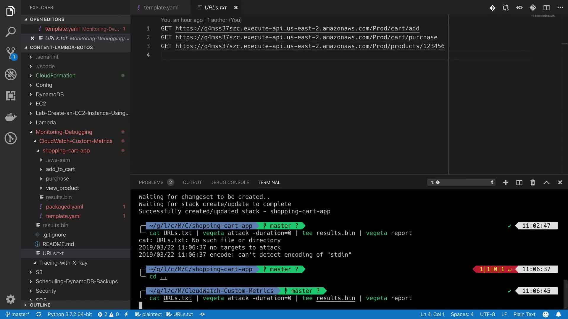Viewport: 568px width, 319px height.
Task: Kill terminal with trash icon
Action: 532,183
